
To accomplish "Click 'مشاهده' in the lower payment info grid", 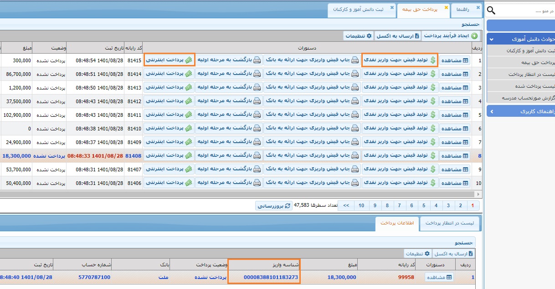I will coord(440,277).
